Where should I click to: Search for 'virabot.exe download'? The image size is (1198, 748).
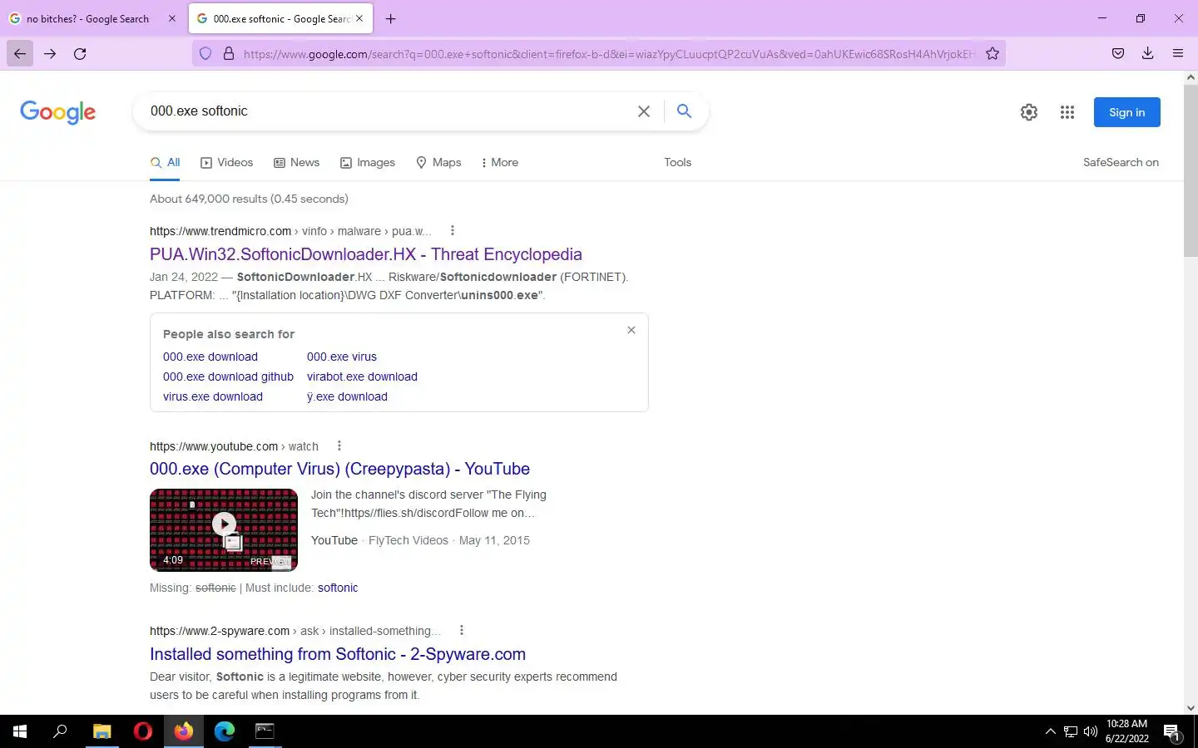tap(362, 376)
